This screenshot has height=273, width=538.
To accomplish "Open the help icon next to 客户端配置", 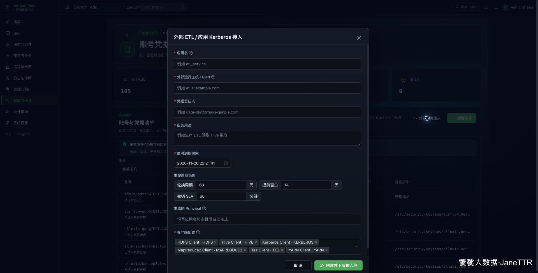I will pyautogui.click(x=198, y=232).
